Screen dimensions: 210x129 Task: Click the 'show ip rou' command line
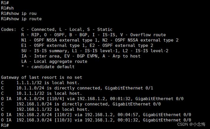(19, 14)
